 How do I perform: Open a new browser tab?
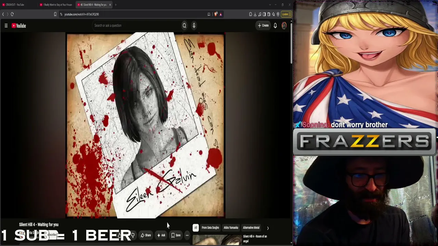point(116,5)
